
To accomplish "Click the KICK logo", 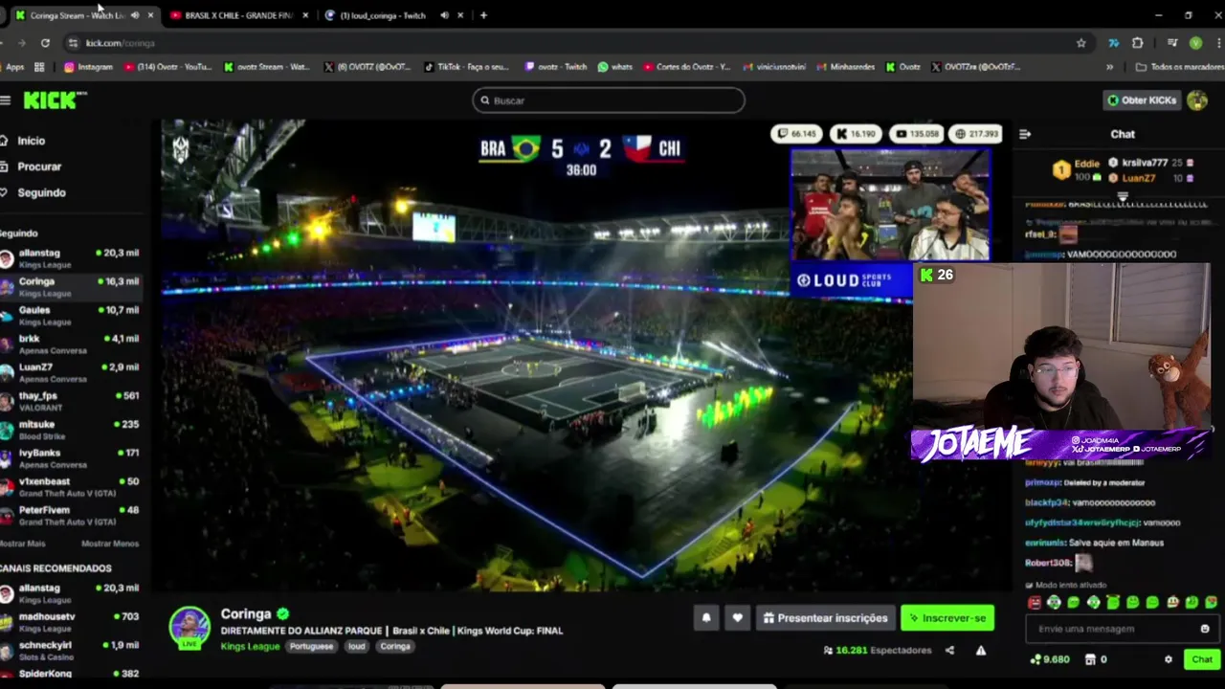I will [55, 100].
